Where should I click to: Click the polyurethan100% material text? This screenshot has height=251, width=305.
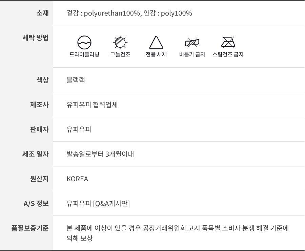click(112, 14)
